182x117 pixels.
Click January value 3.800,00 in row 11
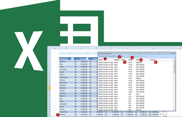pyautogui.click(x=81, y=77)
